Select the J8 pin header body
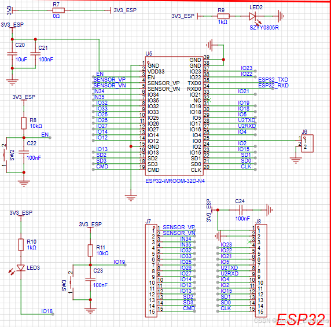 coord(261,271)
